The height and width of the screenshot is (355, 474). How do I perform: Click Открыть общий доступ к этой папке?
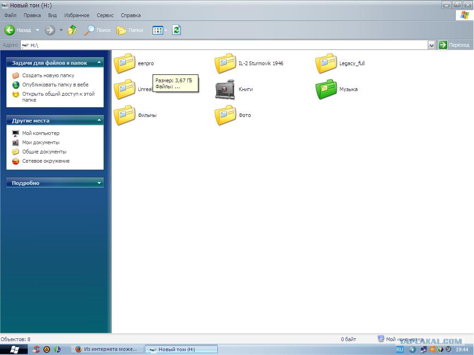click(x=58, y=97)
